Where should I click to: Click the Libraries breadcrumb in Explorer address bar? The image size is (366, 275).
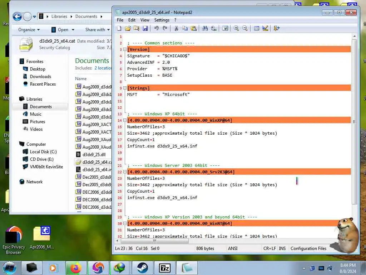point(59,16)
